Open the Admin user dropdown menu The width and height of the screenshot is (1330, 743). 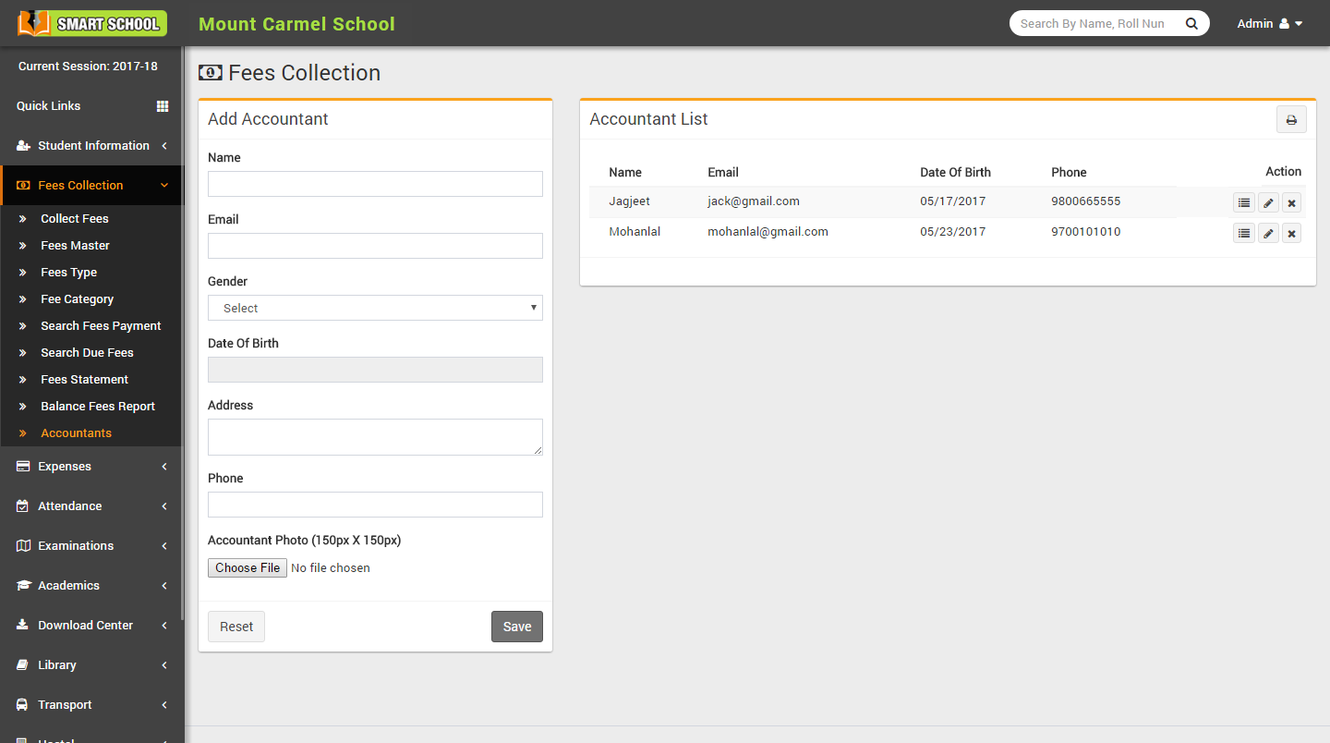1270,24
